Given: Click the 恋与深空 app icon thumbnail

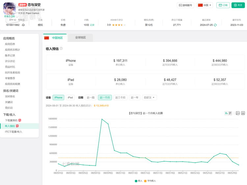Looking at the screenshot, I should [x=10, y=8].
